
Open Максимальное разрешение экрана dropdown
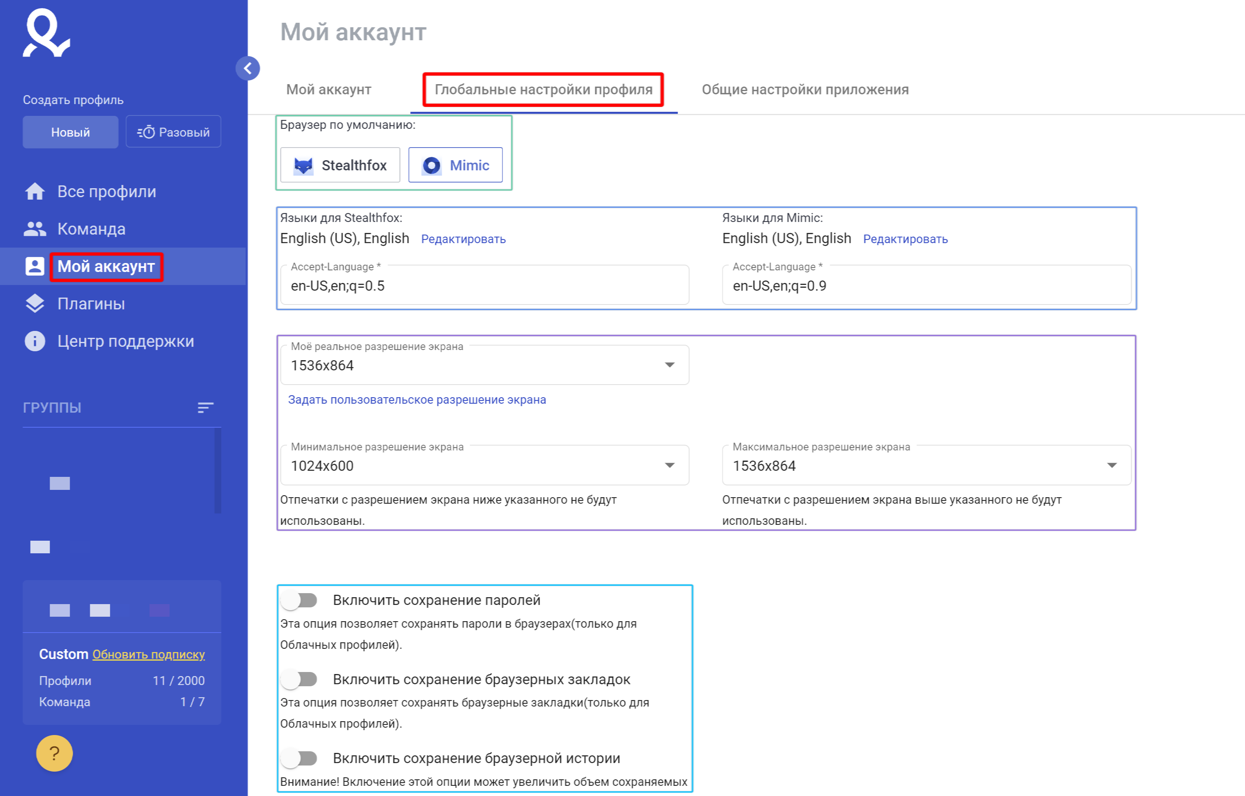pos(926,465)
